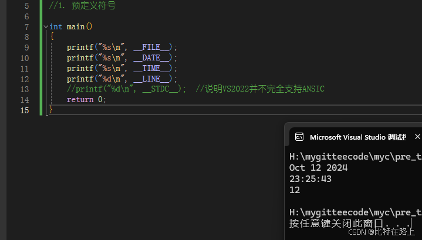This screenshot has width=422, height=240.
Task: Click the first file path line in console
Action: click(356, 157)
